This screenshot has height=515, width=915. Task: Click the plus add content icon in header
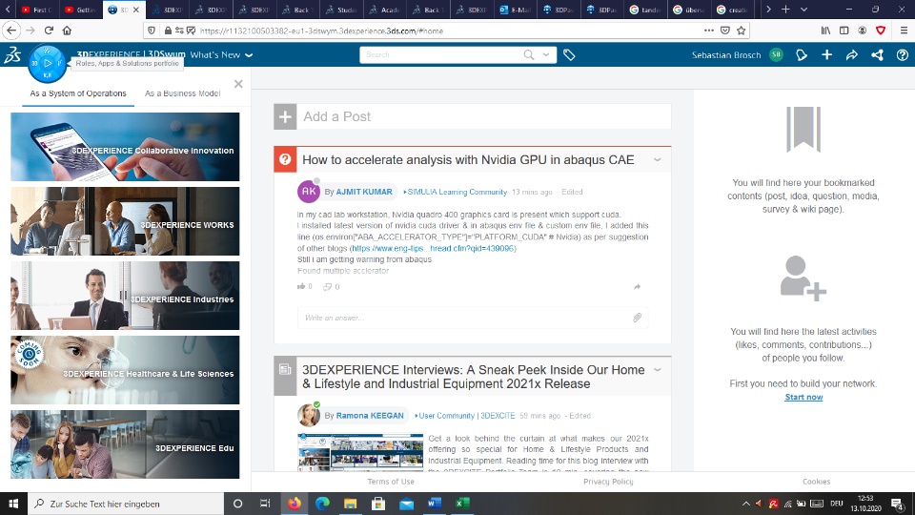click(826, 55)
